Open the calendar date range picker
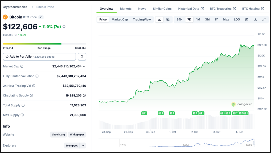 coord(247,20)
